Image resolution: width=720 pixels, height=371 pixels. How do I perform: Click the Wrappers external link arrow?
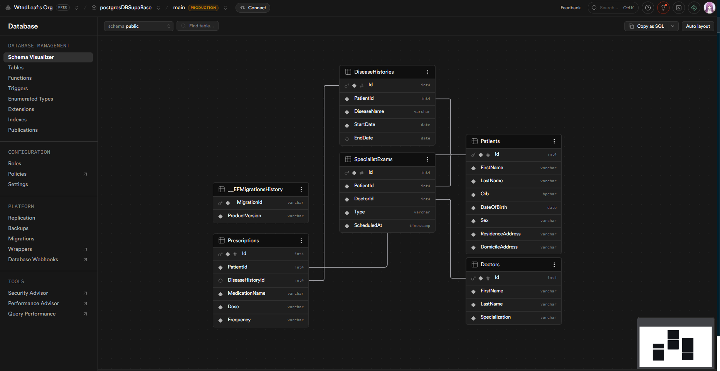coord(85,249)
